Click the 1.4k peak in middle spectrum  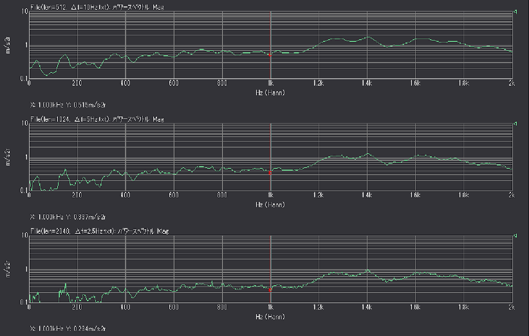click(367, 153)
